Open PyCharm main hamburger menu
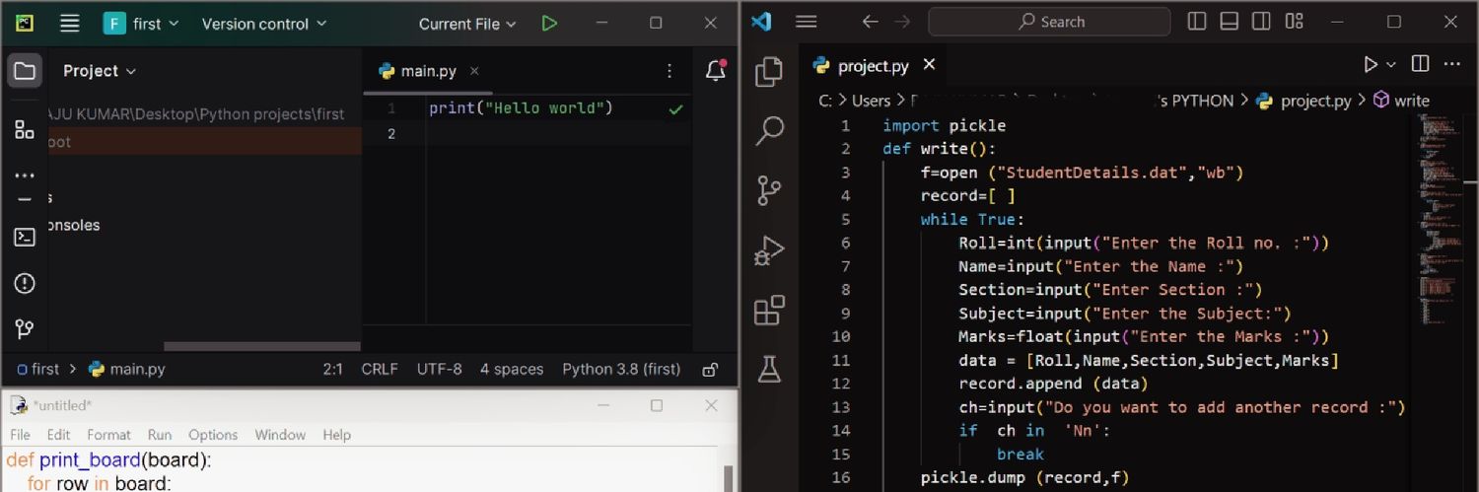The width and height of the screenshot is (1479, 492). (69, 24)
